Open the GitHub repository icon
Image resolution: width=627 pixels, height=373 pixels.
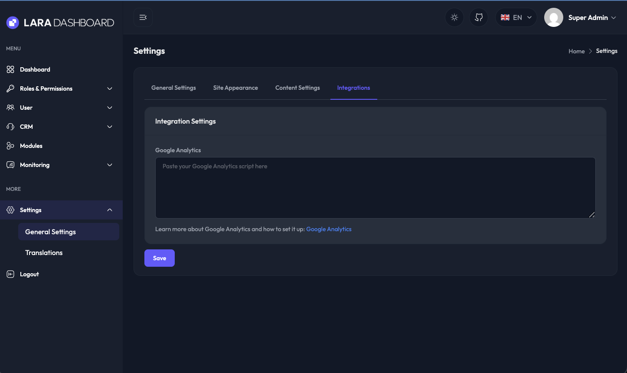479,17
